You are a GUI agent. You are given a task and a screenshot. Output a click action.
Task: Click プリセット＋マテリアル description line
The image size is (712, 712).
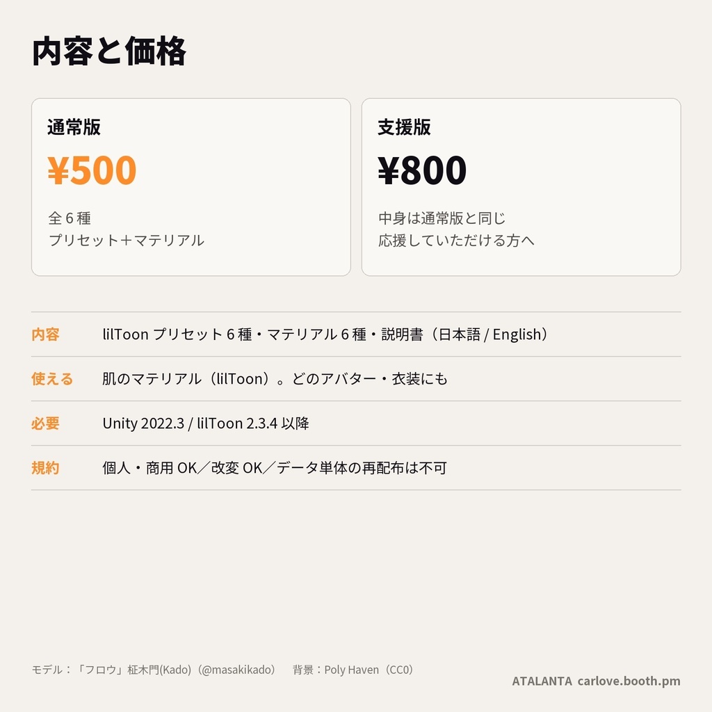click(127, 240)
